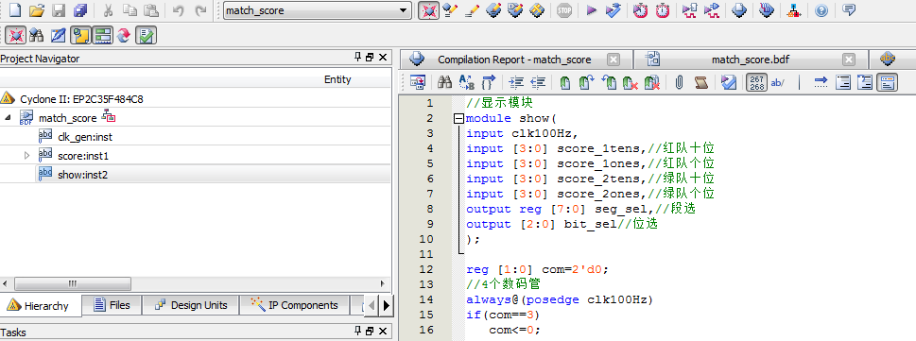Click the Entity column header
The image size is (916, 341).
tap(337, 79)
